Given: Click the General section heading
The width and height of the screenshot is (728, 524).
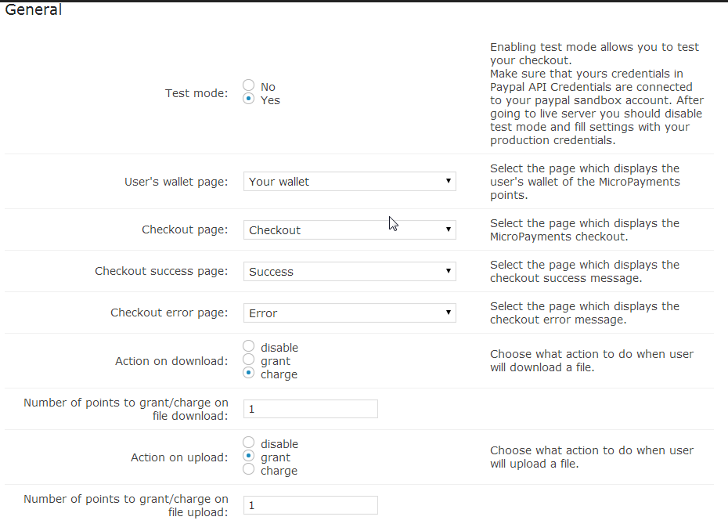Looking at the screenshot, I should click(x=33, y=11).
